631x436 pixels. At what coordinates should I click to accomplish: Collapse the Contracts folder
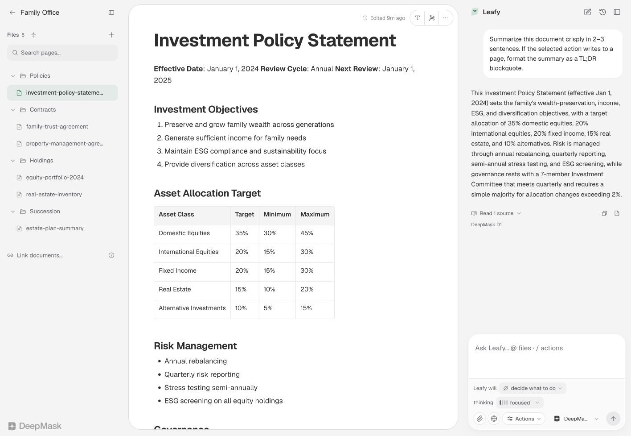13,110
